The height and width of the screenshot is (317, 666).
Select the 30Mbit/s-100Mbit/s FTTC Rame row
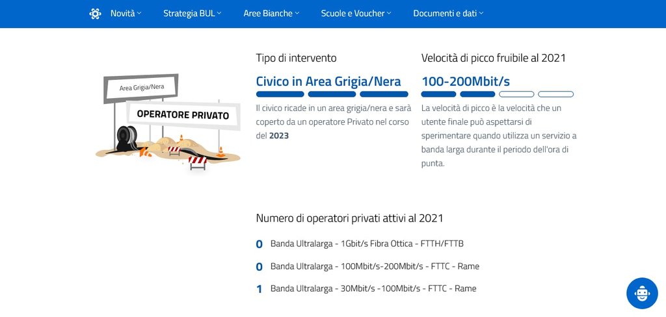[373, 288]
